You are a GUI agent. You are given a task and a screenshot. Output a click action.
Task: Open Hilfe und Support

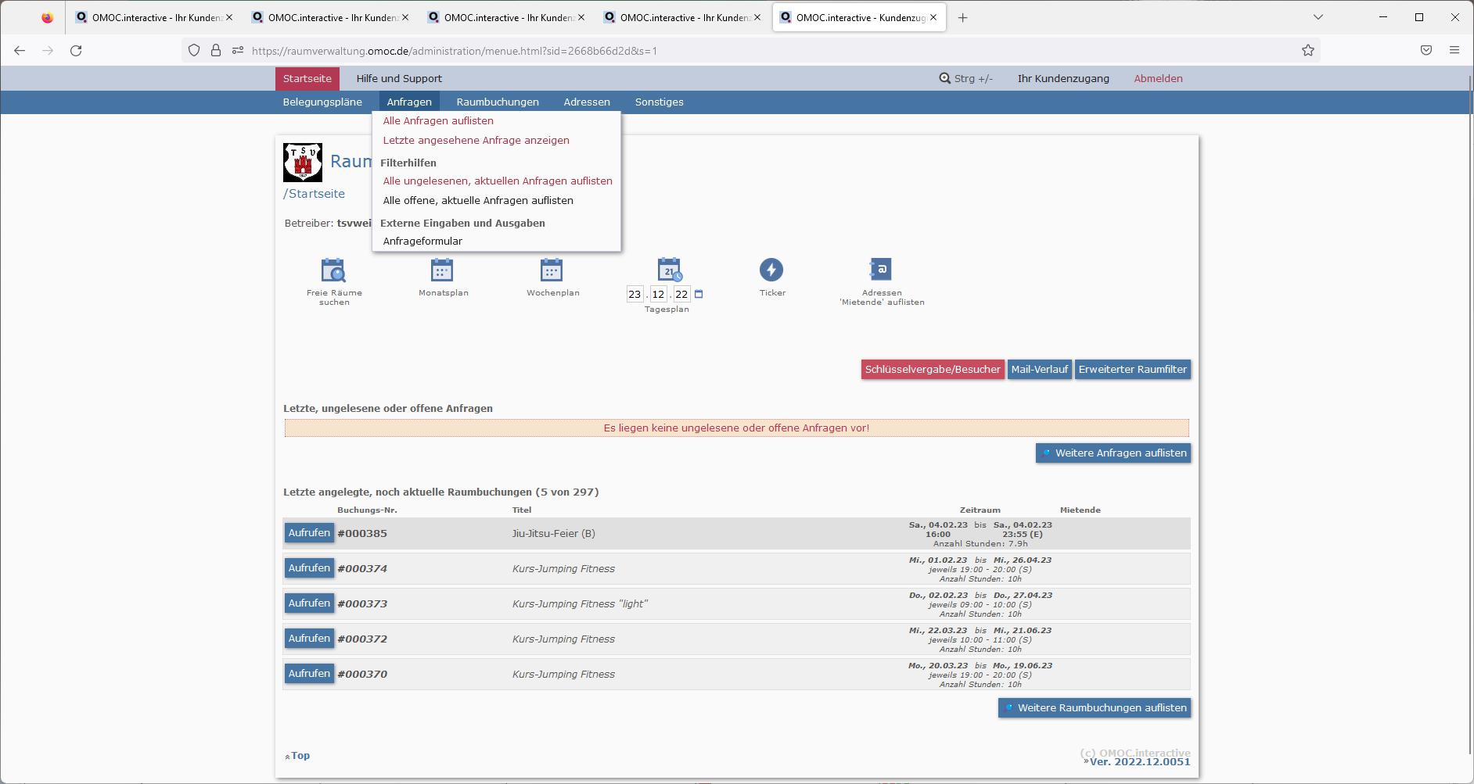tap(399, 78)
